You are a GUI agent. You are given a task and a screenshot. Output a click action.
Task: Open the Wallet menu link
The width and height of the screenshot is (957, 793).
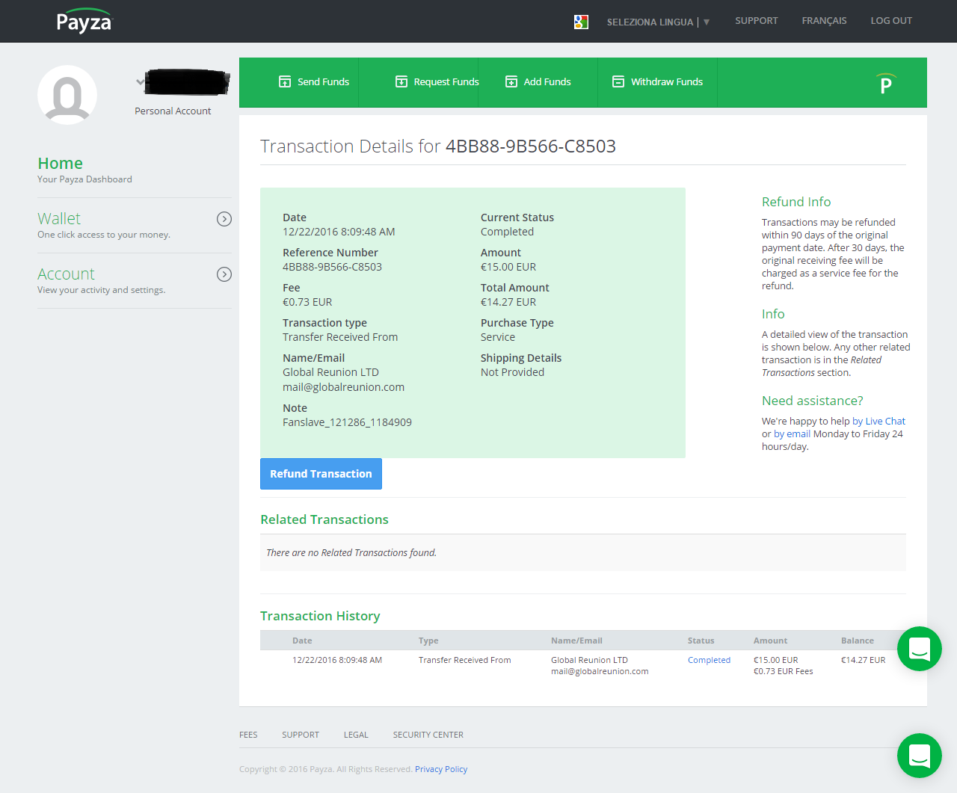pyautogui.click(x=59, y=218)
